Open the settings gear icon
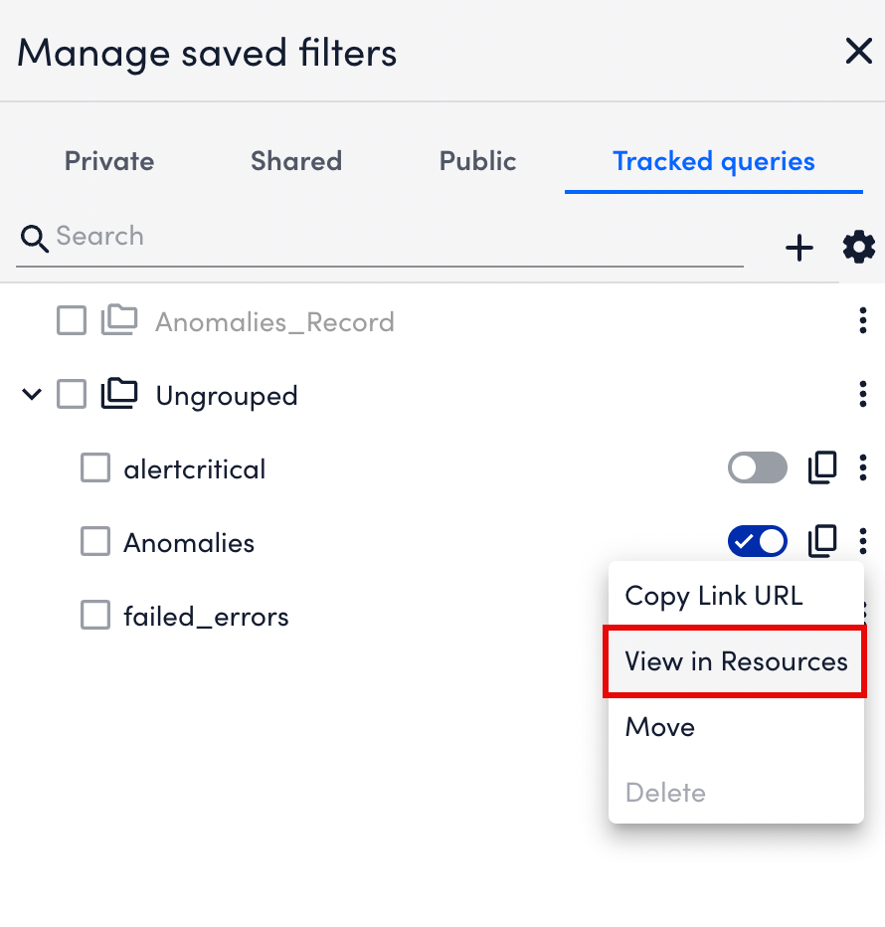885x927 pixels. coord(858,248)
